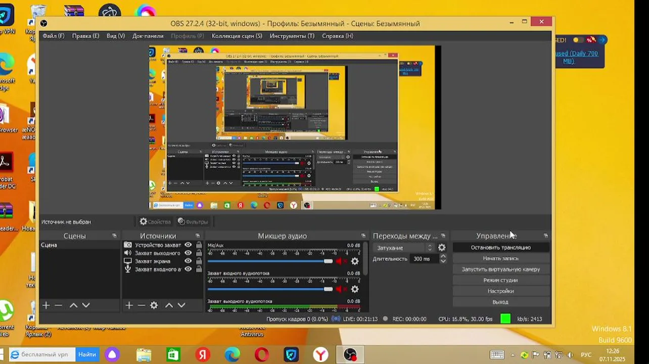
Task: Click the 300 ms duration field
Action: click(x=424, y=259)
